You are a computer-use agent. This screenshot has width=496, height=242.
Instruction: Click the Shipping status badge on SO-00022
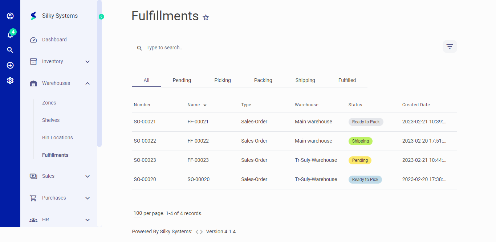pos(360,141)
